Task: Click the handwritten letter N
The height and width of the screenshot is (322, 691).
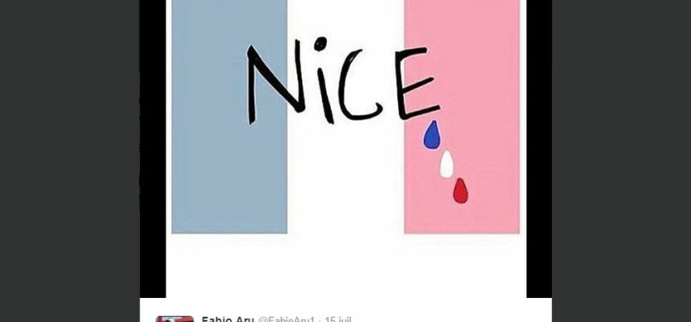Action: click(275, 83)
